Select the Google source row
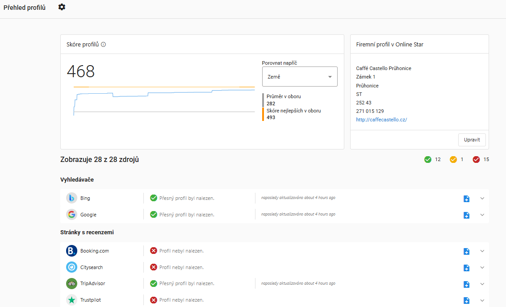This screenshot has width=506, height=307. 88,215
